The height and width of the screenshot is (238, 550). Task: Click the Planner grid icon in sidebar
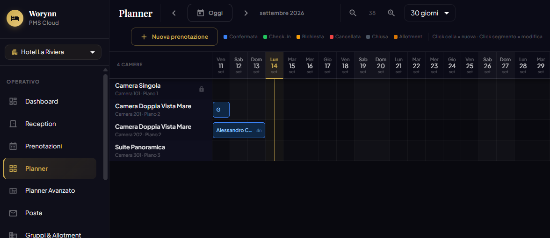[x=13, y=169]
